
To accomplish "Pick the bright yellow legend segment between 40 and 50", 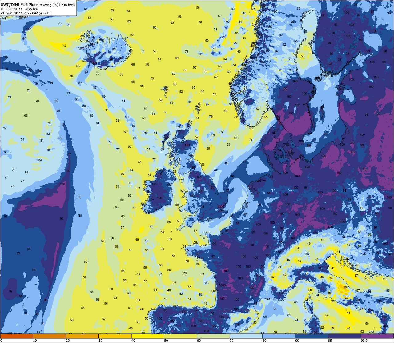I will [x=148, y=336].
